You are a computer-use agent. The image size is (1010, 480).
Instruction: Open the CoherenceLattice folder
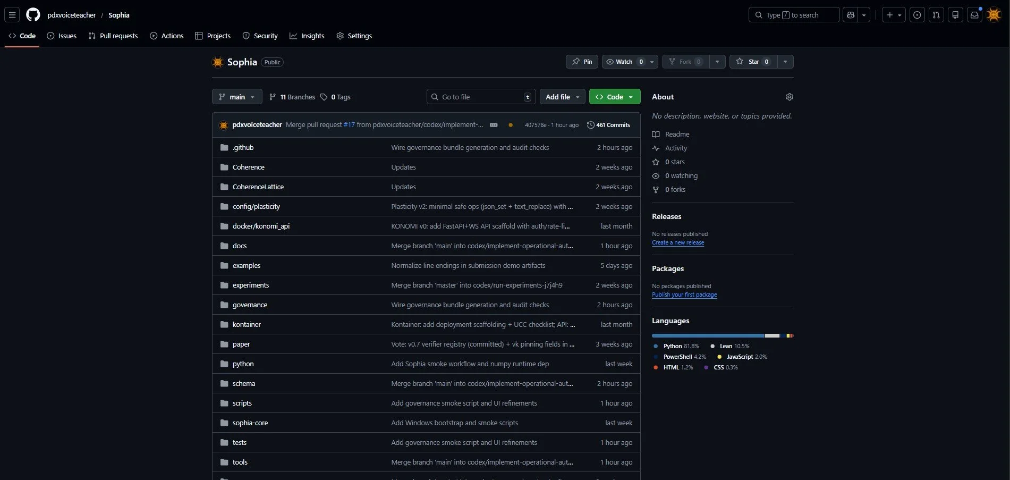[x=258, y=187]
